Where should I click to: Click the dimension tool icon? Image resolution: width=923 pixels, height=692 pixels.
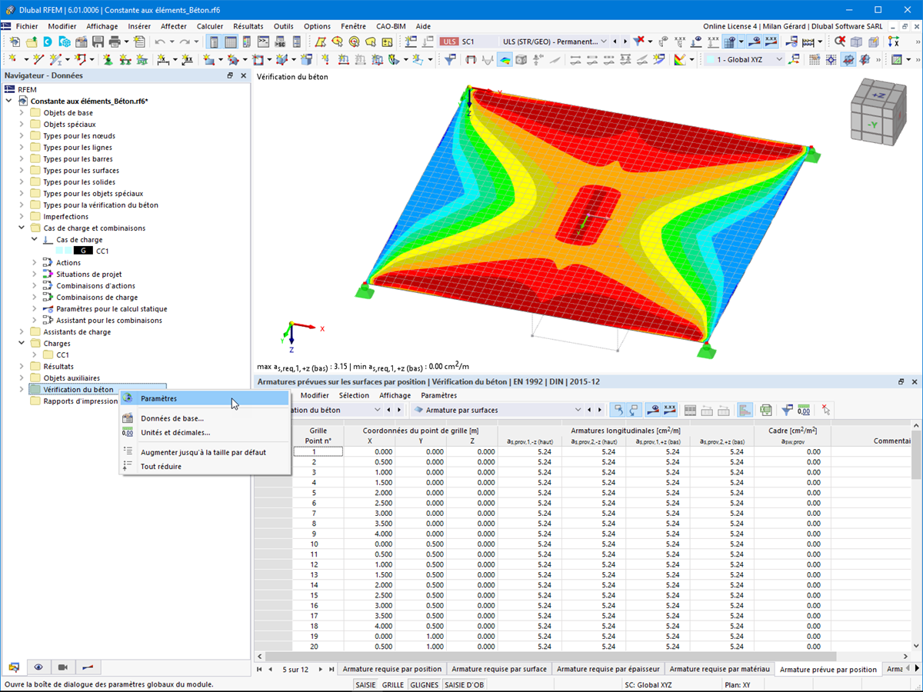[163, 59]
